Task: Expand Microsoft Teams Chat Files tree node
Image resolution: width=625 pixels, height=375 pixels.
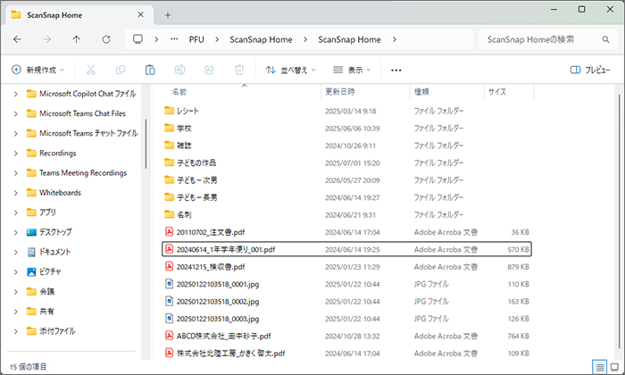Action: 15,114
